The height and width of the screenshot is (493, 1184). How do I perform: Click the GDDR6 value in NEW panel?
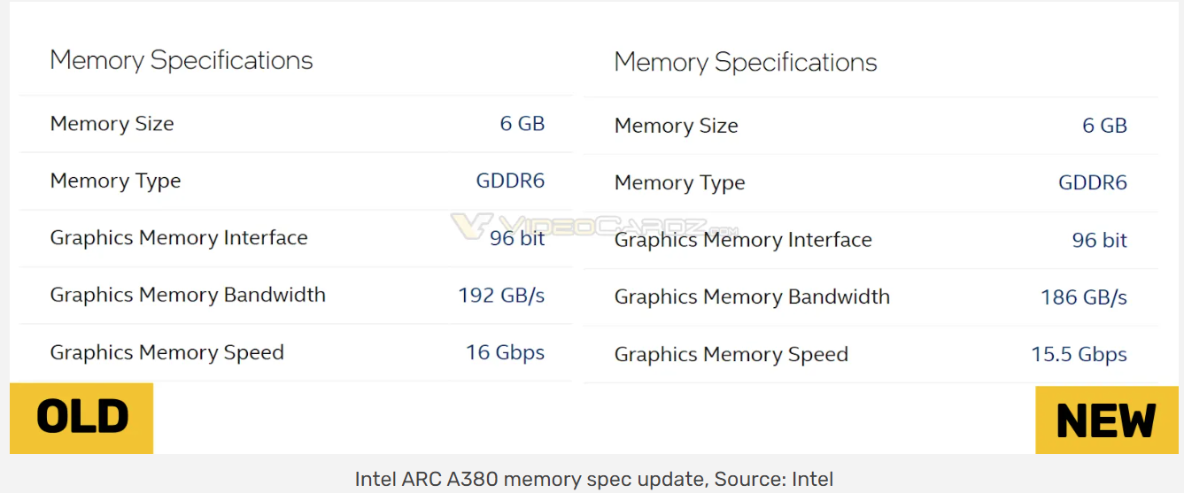point(1093,182)
